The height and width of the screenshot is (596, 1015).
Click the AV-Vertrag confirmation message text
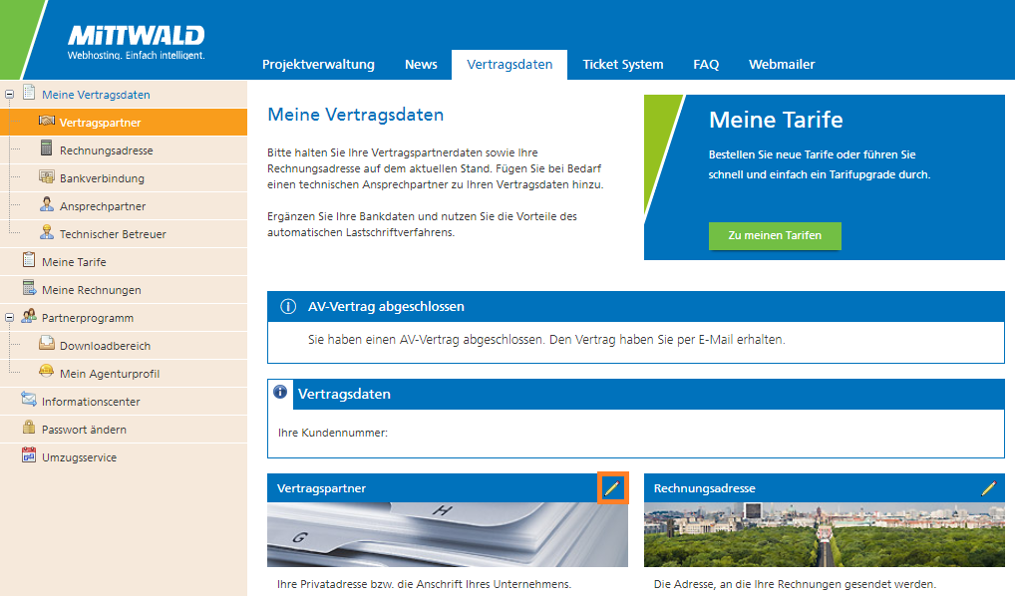[546, 339]
